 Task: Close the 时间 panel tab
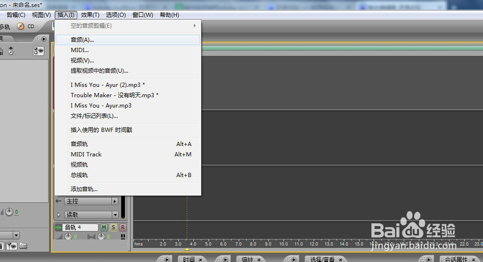coord(200,260)
